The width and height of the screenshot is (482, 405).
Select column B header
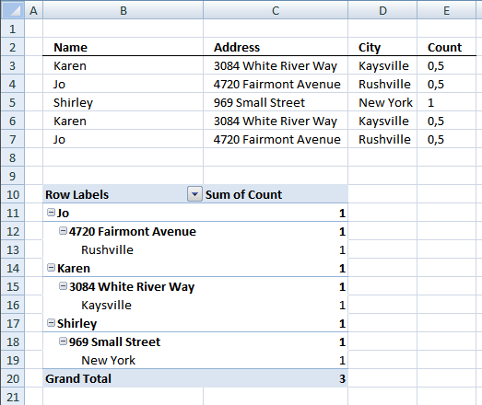(123, 10)
